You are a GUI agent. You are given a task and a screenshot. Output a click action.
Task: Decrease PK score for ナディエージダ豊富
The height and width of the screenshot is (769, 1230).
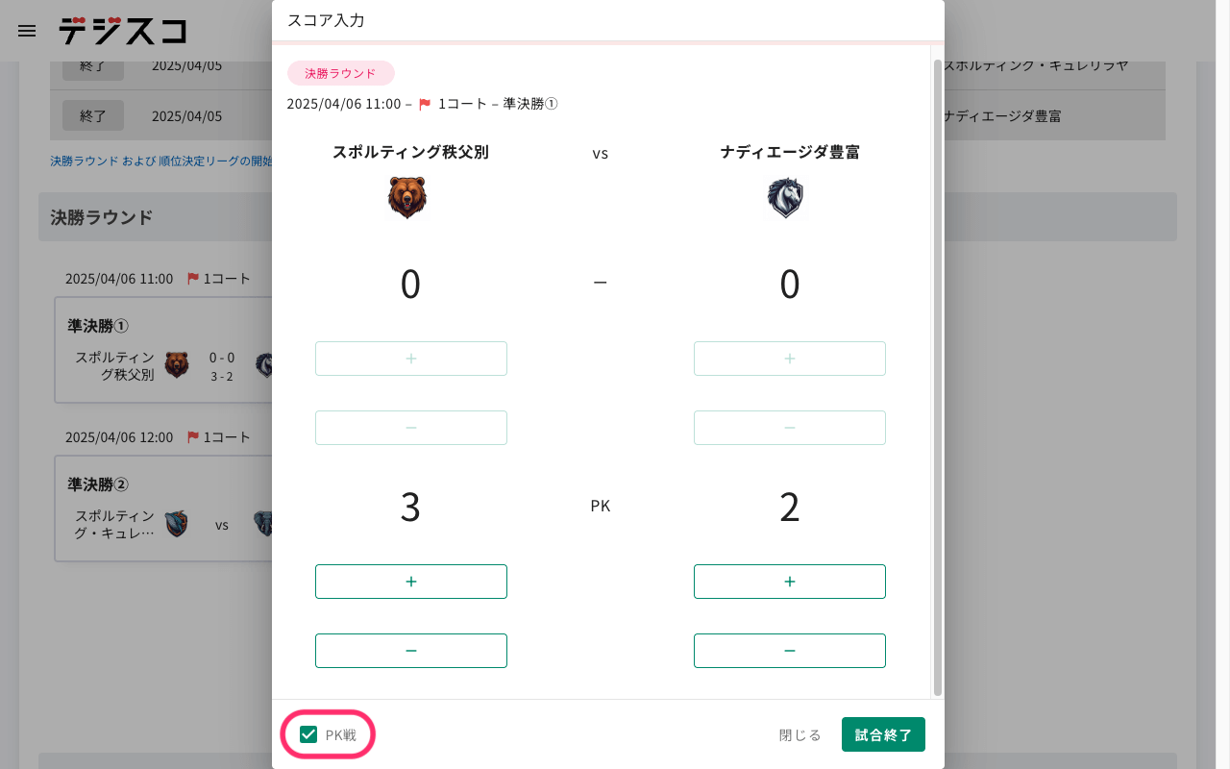click(x=790, y=651)
